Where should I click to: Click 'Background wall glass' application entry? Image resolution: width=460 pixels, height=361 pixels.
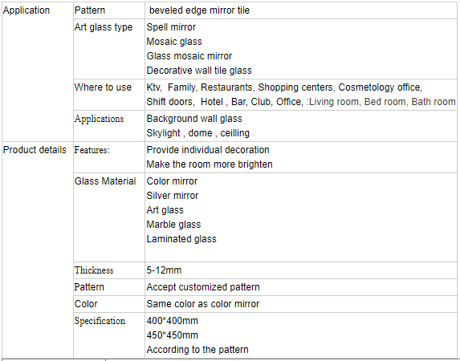[194, 119]
